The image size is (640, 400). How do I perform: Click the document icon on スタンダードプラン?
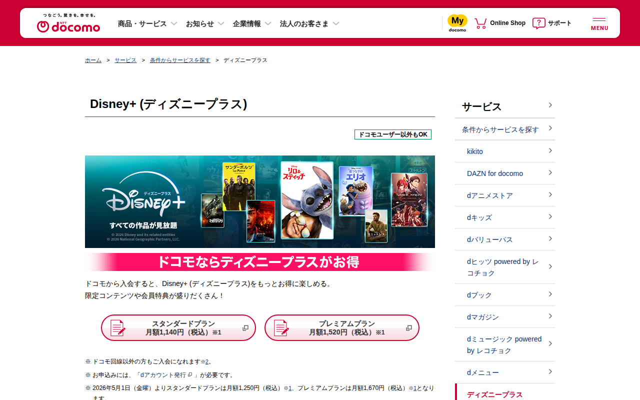click(x=117, y=328)
